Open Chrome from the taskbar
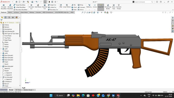The image size is (174, 98). [x=108, y=96]
